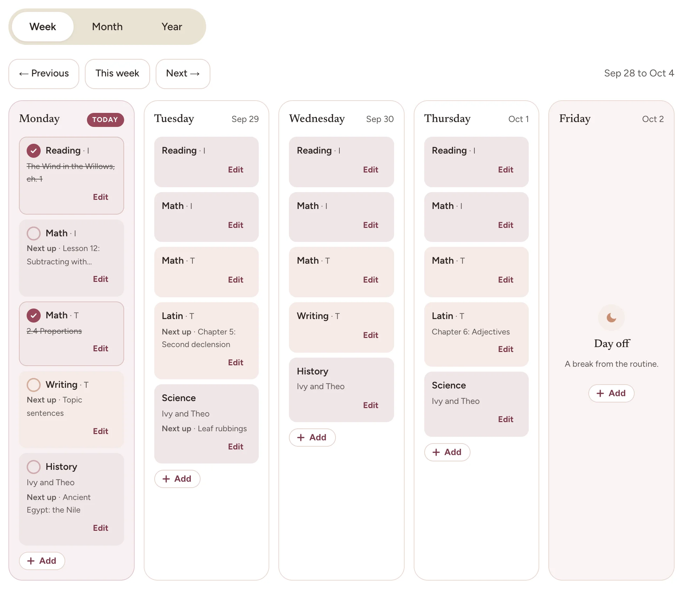The width and height of the screenshot is (683, 589).
Task: Edit Thursday's Math T card
Action: click(506, 280)
